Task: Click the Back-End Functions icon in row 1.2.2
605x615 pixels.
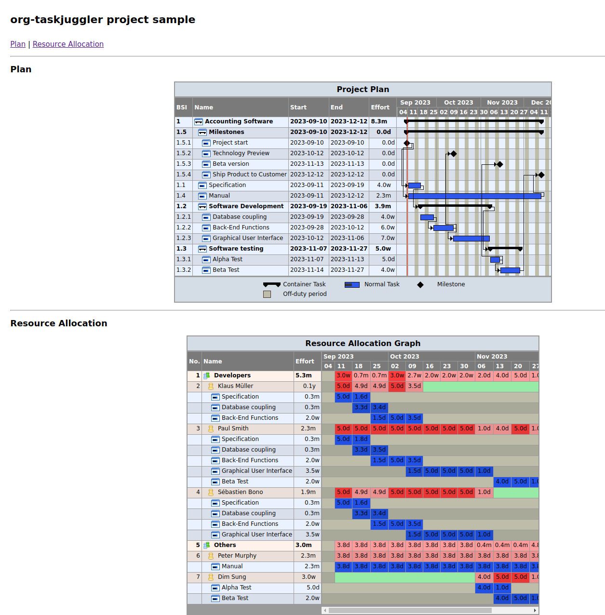Action: pyautogui.click(x=206, y=228)
